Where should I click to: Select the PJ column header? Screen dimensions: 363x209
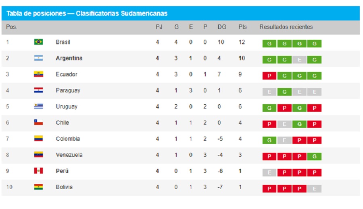click(159, 27)
